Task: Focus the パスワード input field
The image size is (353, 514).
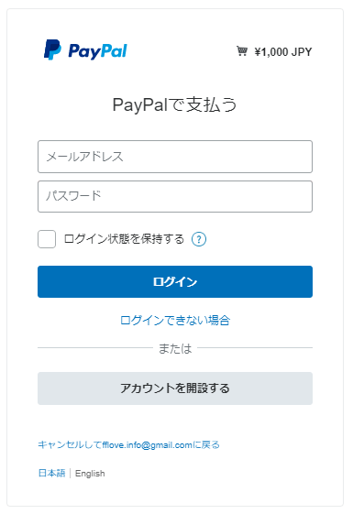Action: tap(175, 197)
